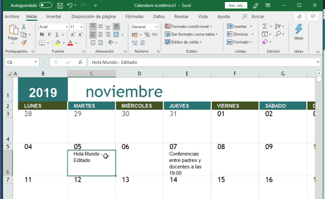Apply thousands separator style
The width and height of the screenshot is (325, 199).
(154, 35)
